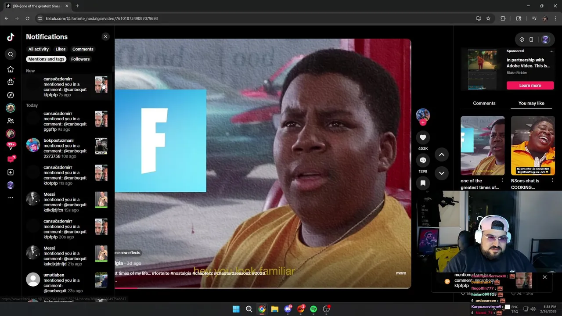Click the video thumbnail for the 2273738 notification

click(x=101, y=146)
